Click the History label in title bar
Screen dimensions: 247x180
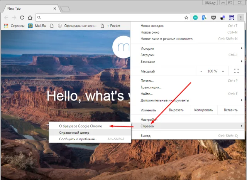point(210,3)
